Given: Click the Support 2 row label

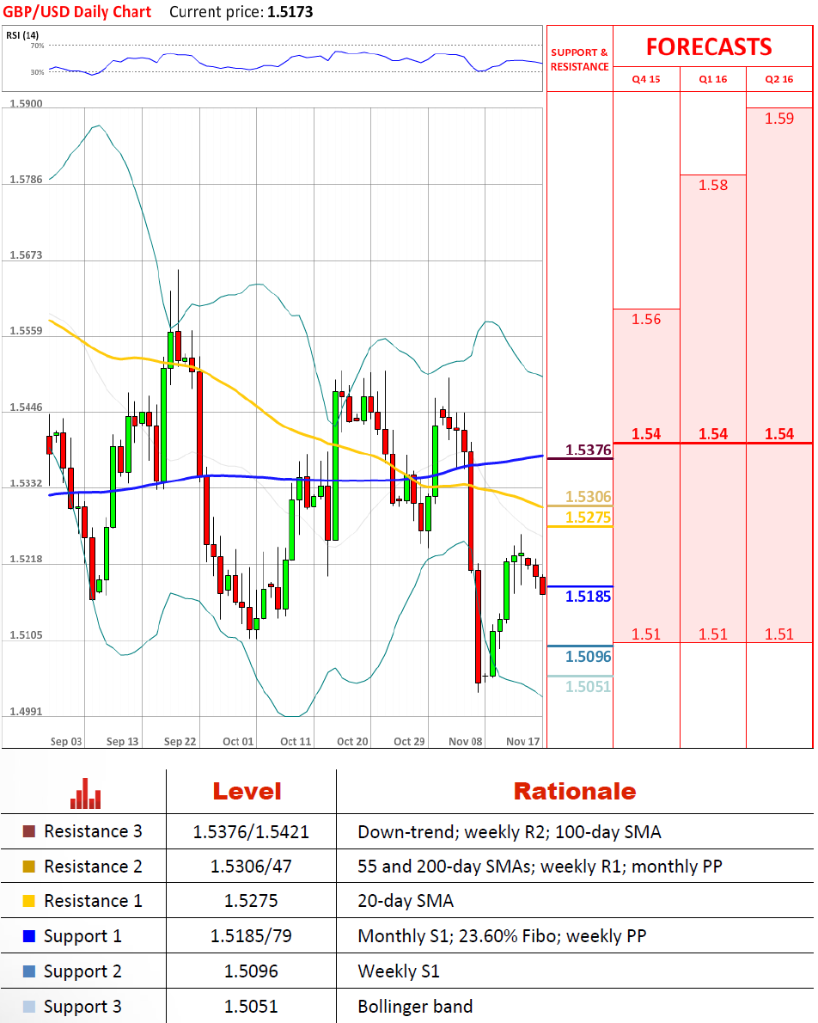Looking at the screenshot, I should 82,971.
